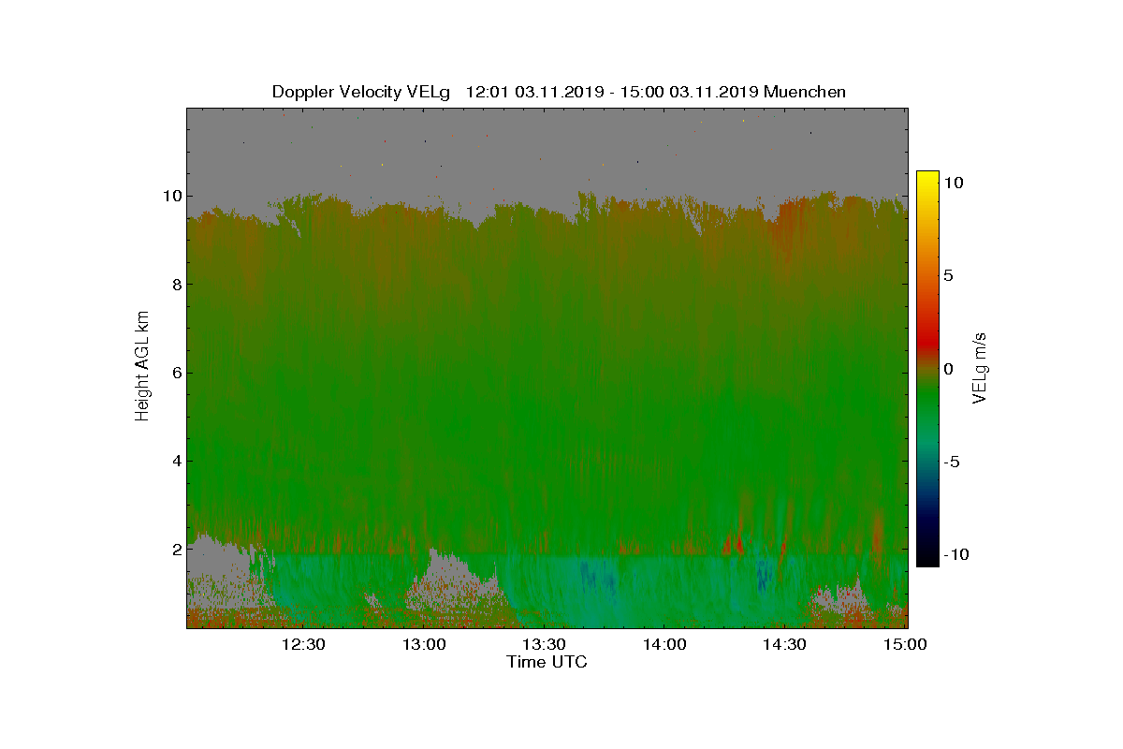Viewport: 1123px width, 749px height.
Task: Click the '14:30' time tick label
Action: pos(784,644)
